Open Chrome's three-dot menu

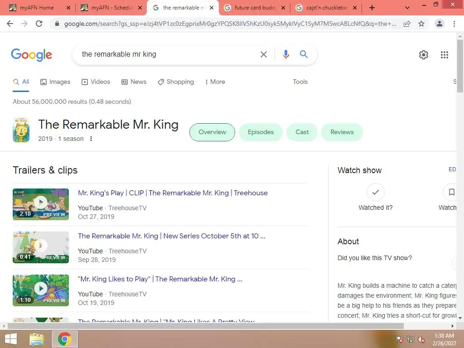454,24
